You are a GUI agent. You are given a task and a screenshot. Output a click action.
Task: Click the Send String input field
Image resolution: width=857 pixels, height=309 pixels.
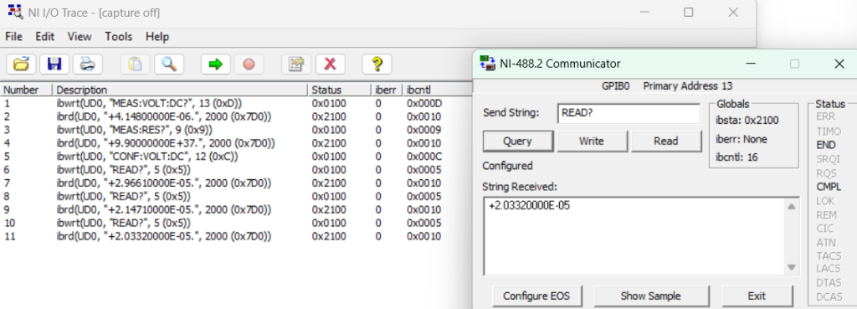629,113
